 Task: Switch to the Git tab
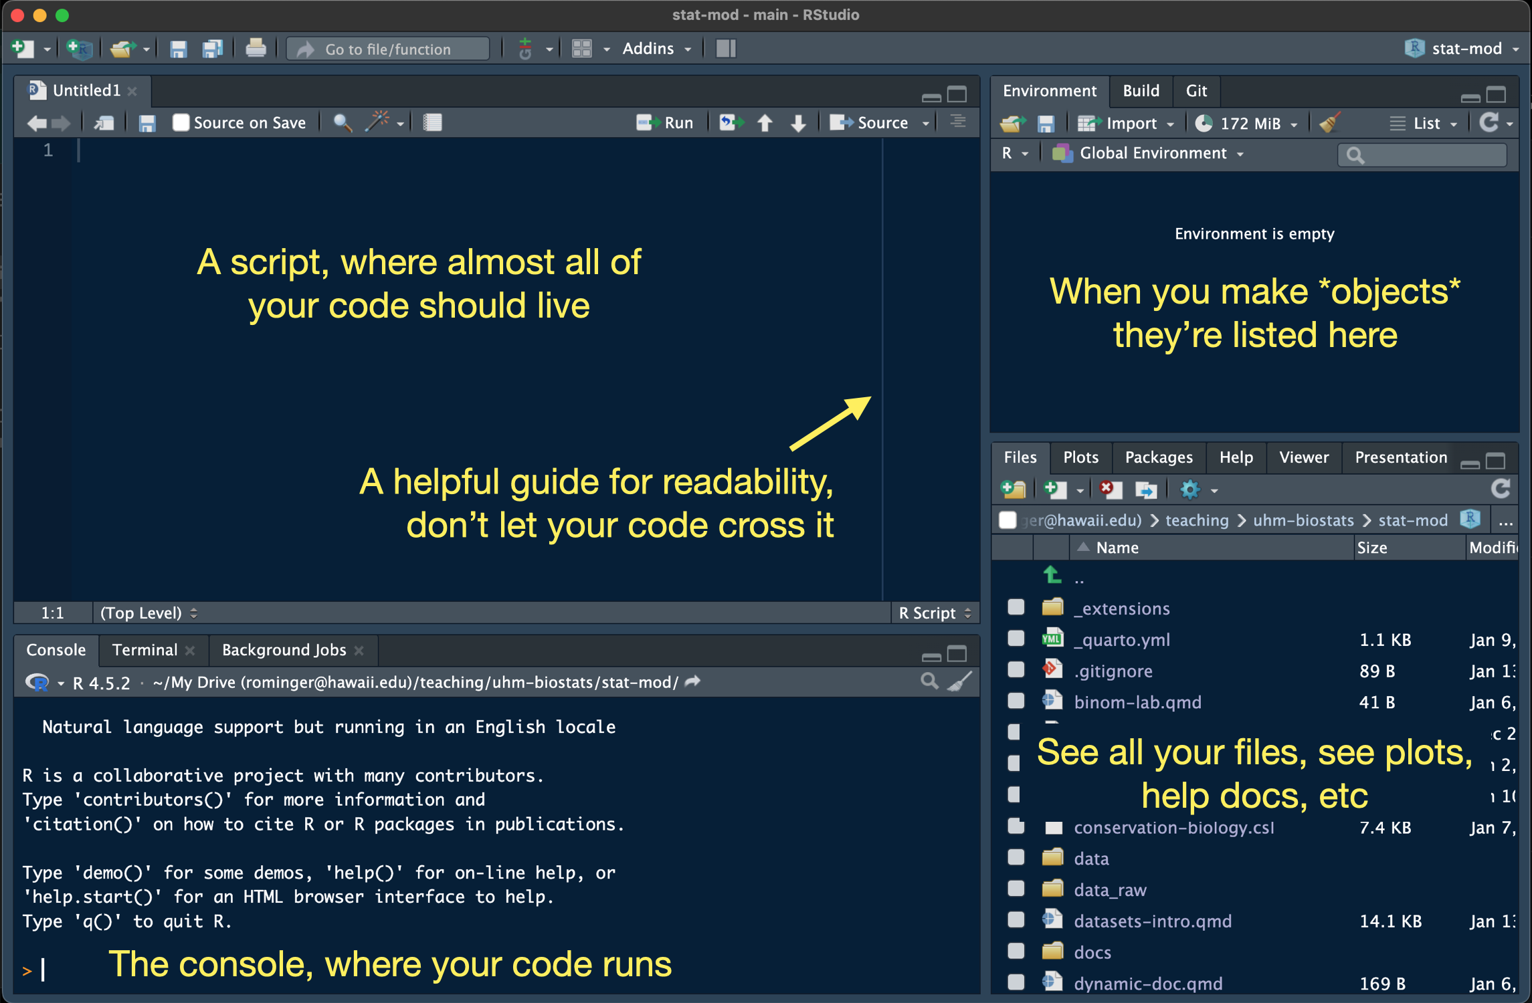pos(1196,91)
